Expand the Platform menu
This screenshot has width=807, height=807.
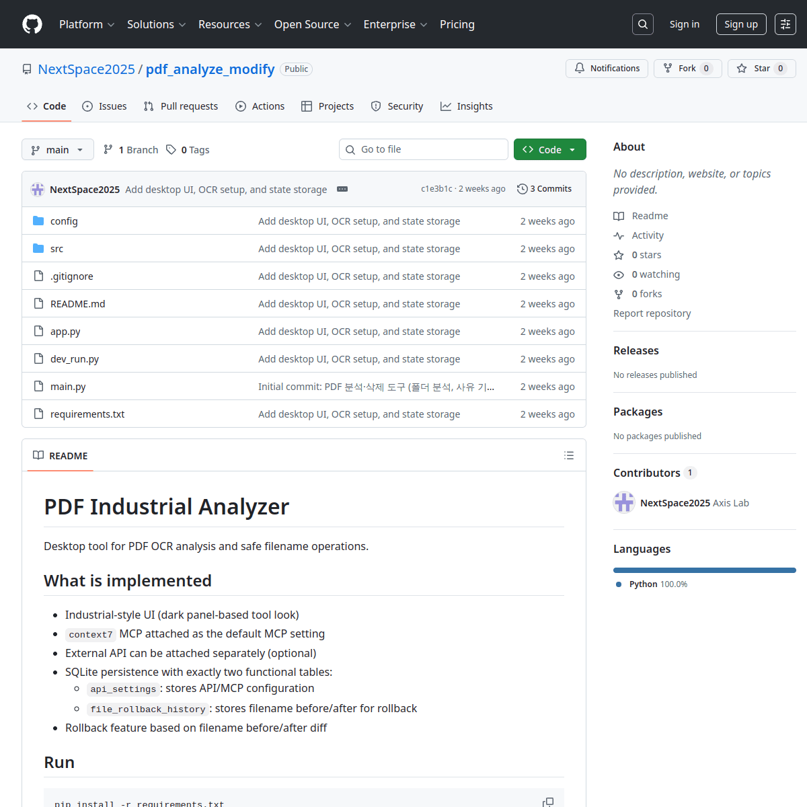pyautogui.click(x=87, y=24)
